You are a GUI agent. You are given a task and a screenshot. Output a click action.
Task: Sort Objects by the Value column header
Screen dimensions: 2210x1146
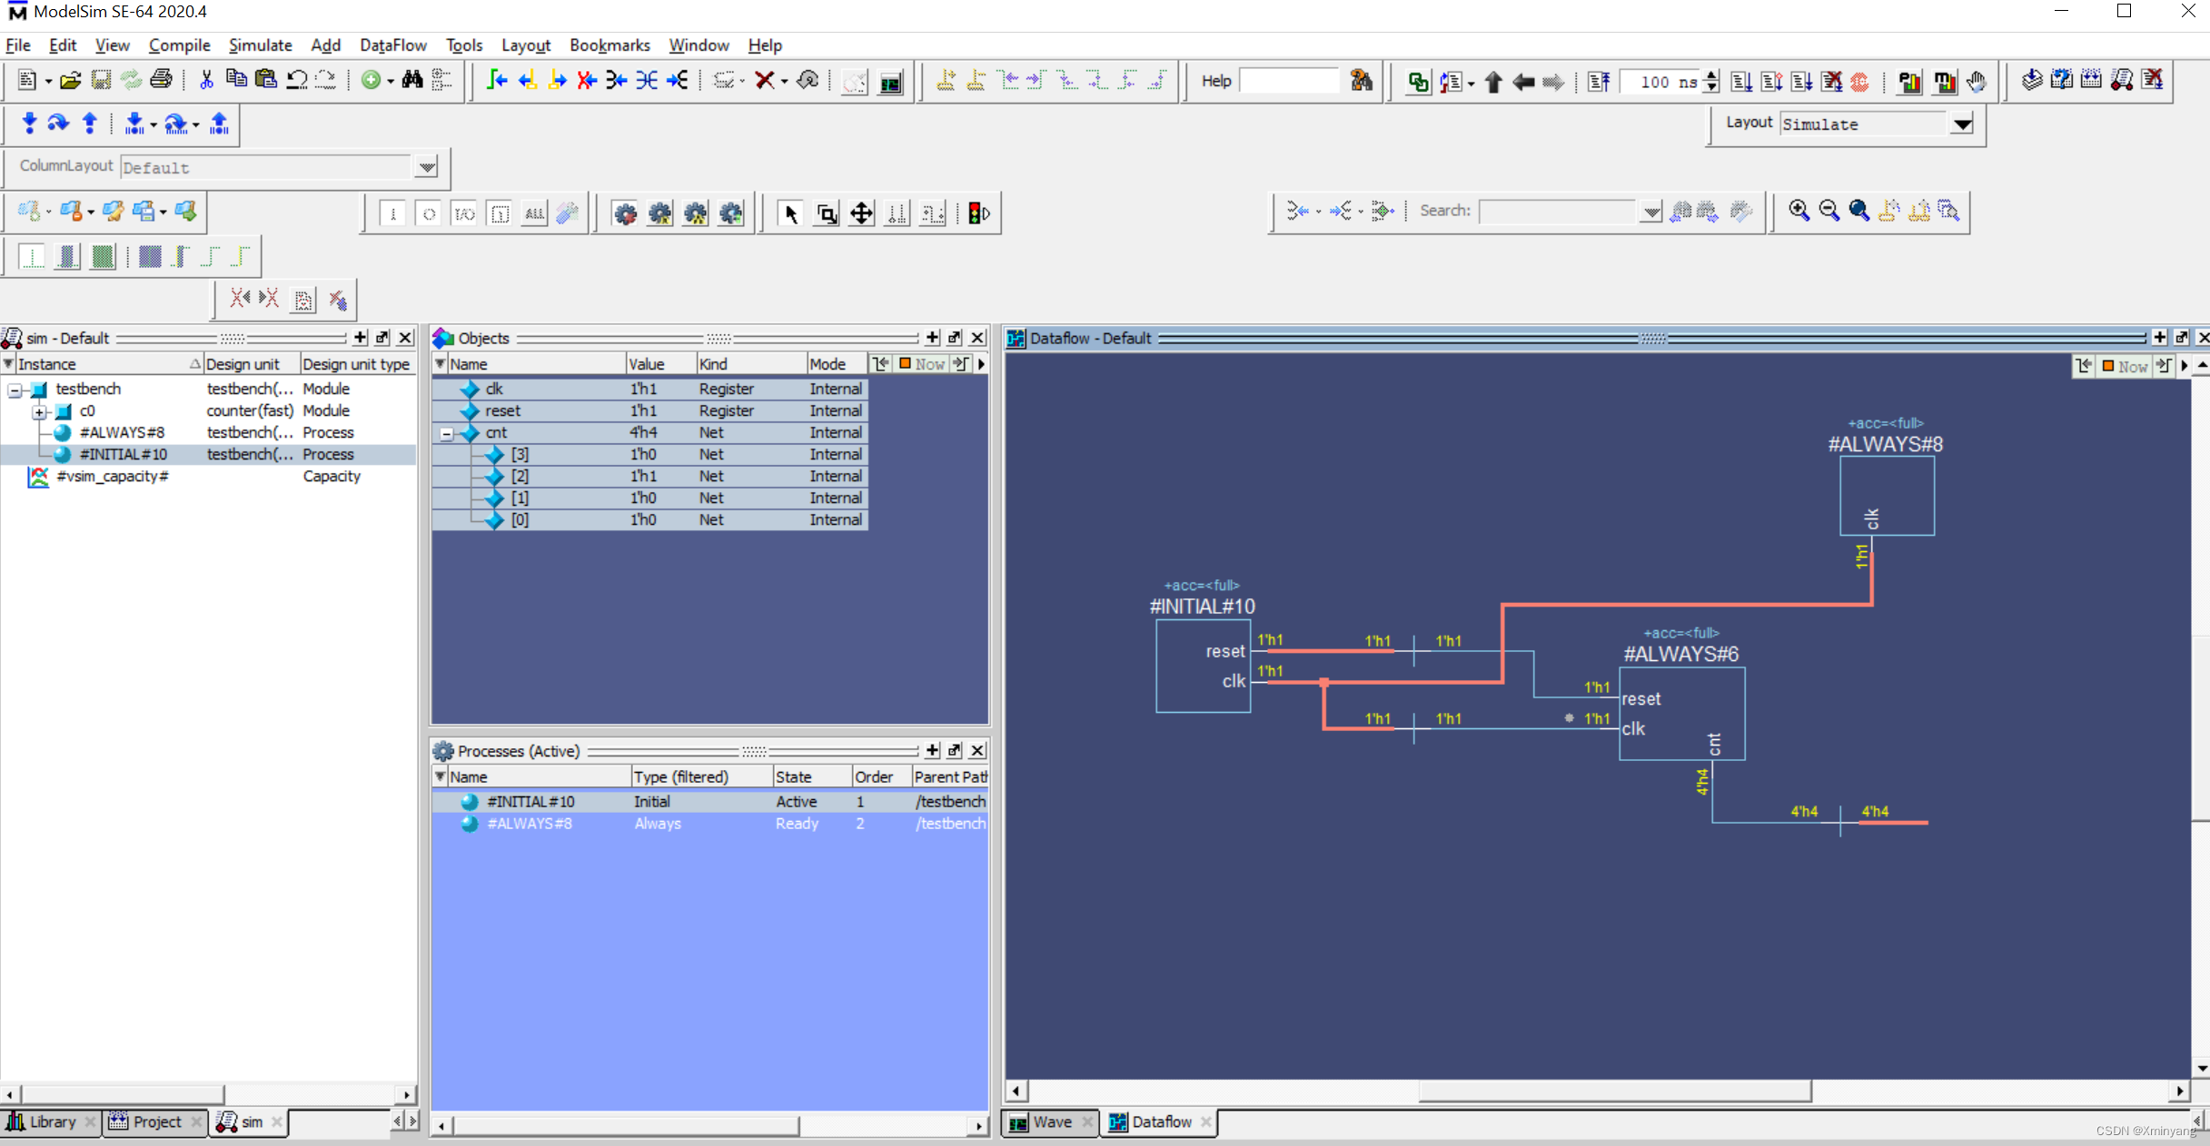(x=660, y=364)
